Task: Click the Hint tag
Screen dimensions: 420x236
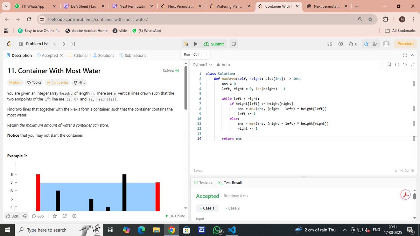Action: tap(79, 83)
